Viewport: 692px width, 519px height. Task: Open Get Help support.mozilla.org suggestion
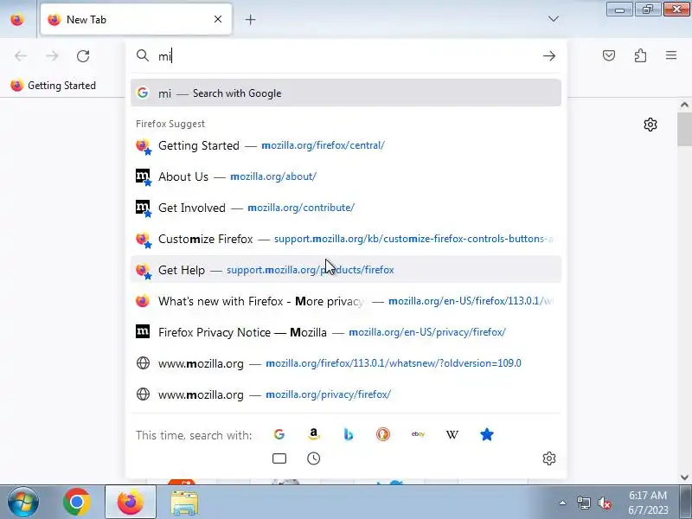pos(346,270)
